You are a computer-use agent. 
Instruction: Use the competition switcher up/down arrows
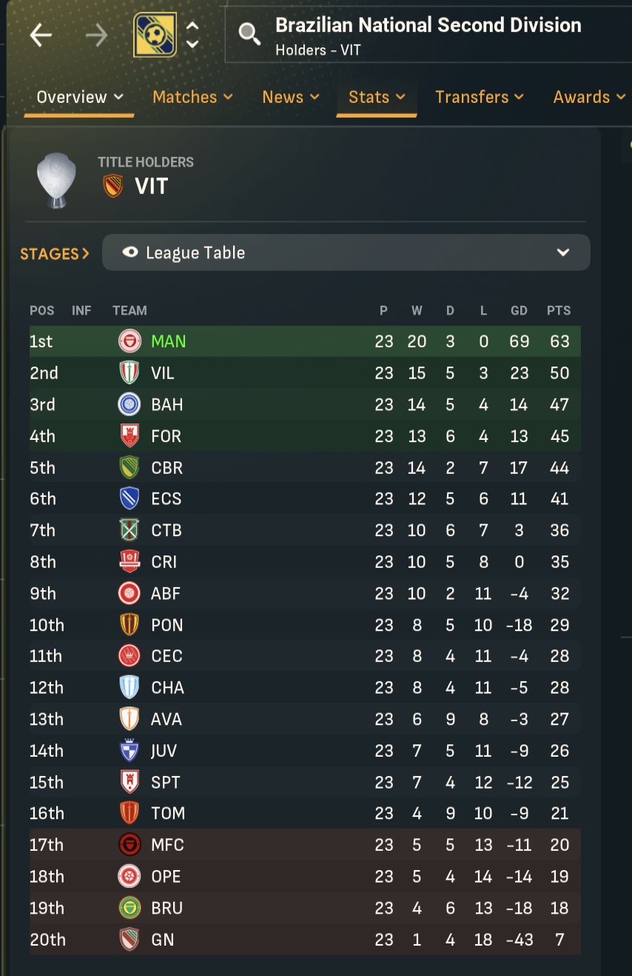(192, 35)
